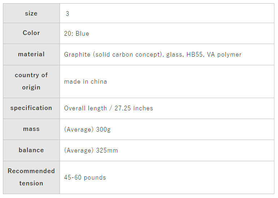Image resolution: width=278 pixels, height=198 pixels.
Task: Click the word "Graphite" in material row
Action: 77,54
